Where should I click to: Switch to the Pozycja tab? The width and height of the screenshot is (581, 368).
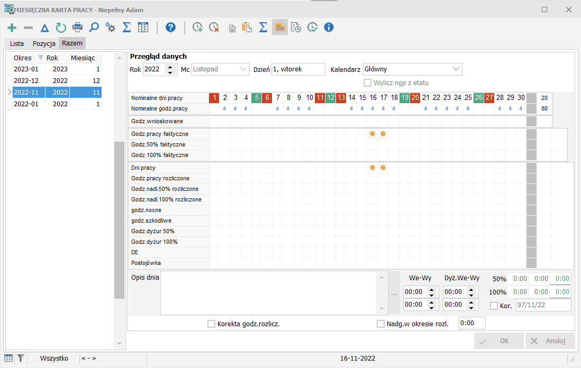point(44,43)
